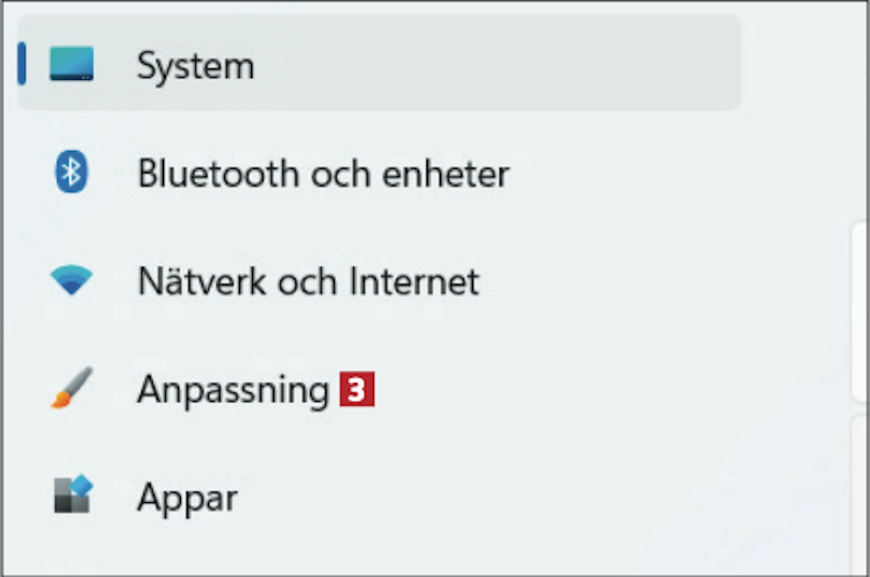Click the blue Wi-Fi network icon
Viewport: 870px width, 577px height.
[71, 280]
